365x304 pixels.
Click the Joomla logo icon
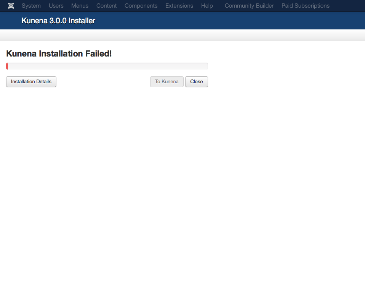tap(11, 6)
